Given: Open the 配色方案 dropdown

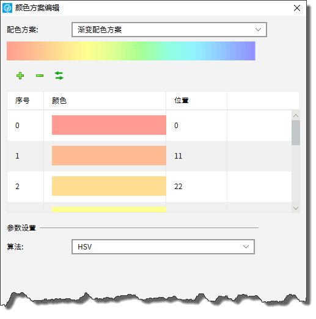Looking at the screenshot, I should tap(169, 30).
